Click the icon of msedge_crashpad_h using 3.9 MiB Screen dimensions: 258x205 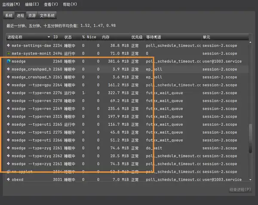tap(9, 69)
